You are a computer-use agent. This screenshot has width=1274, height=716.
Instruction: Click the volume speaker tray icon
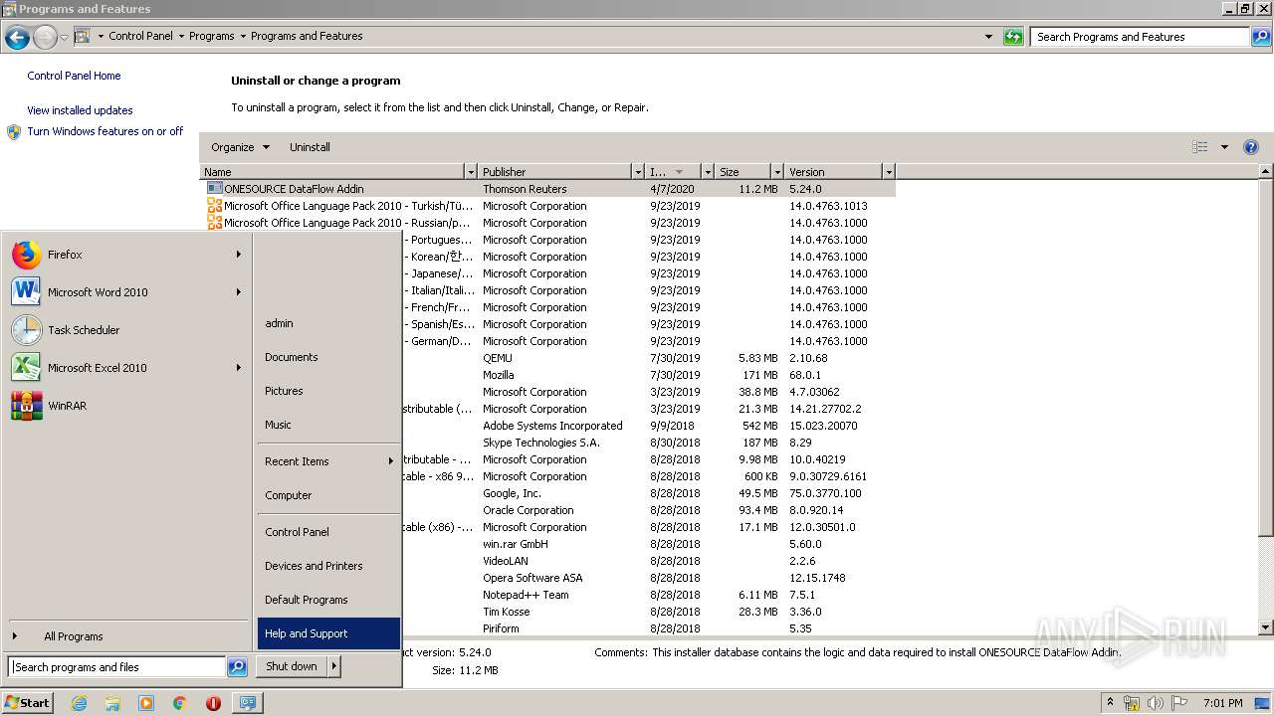pyautogui.click(x=1155, y=703)
